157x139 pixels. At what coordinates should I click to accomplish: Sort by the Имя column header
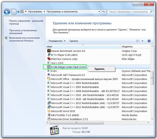[x=83, y=47]
